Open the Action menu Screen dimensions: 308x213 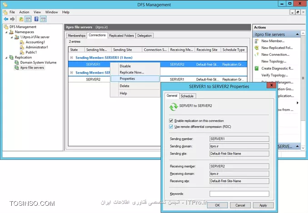pyautogui.click(x=24, y=12)
